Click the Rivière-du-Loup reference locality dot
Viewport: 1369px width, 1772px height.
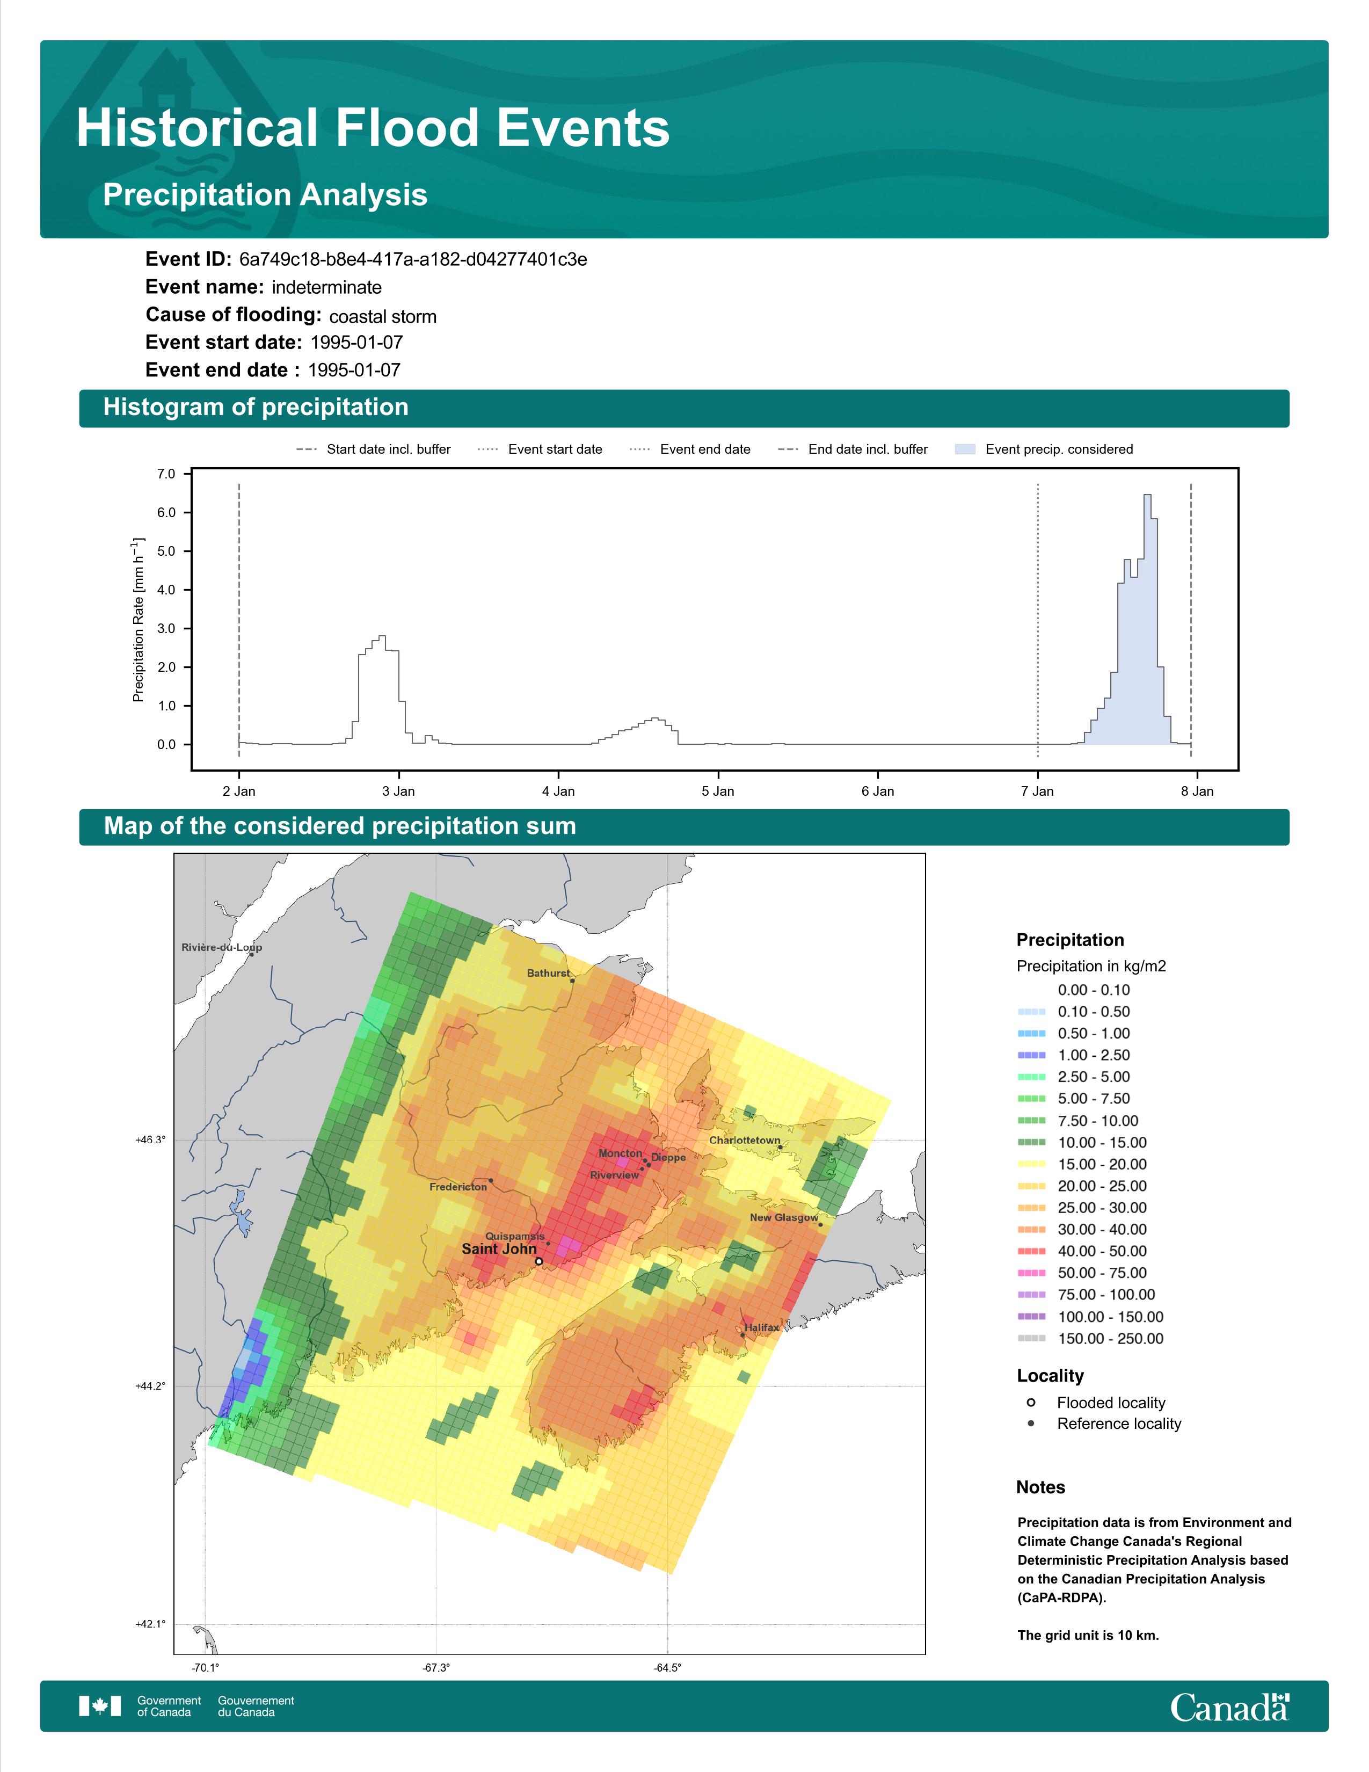click(251, 954)
